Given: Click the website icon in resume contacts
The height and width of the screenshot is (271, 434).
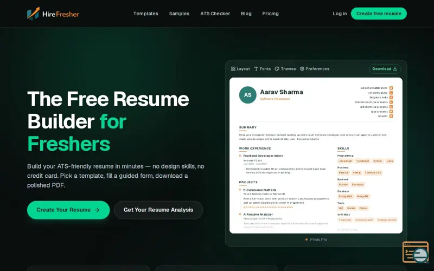Looking at the screenshot, I should click(391, 116).
